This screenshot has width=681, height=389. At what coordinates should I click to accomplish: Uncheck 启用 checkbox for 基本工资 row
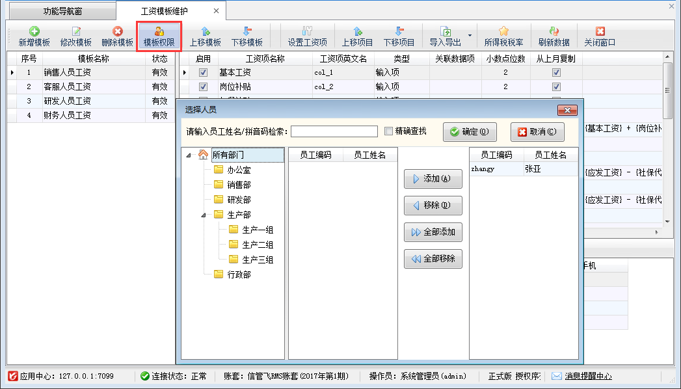tap(203, 73)
